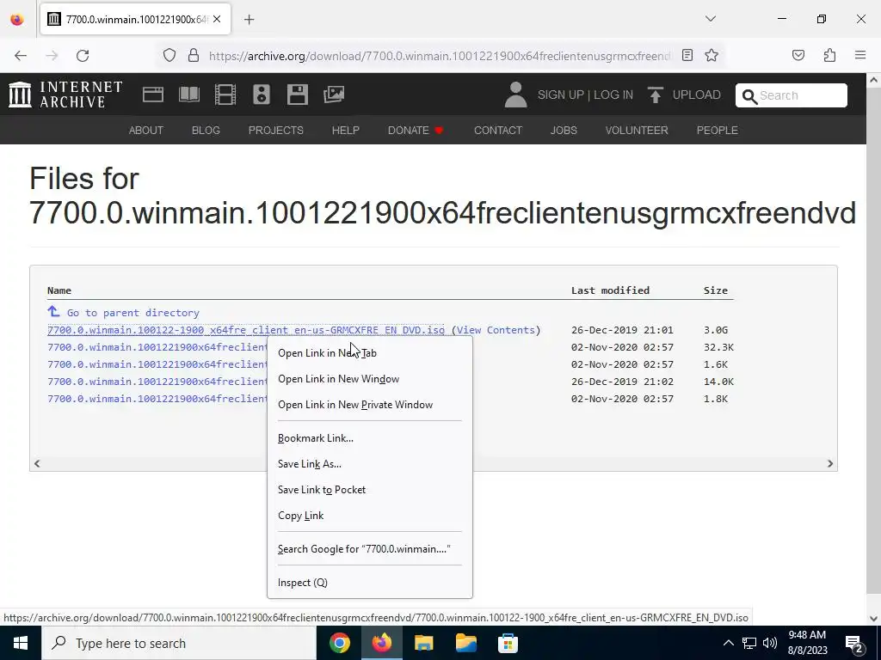The height and width of the screenshot is (660, 881).
Task: Select Bookmark Link... from context menu
Action: click(370, 438)
